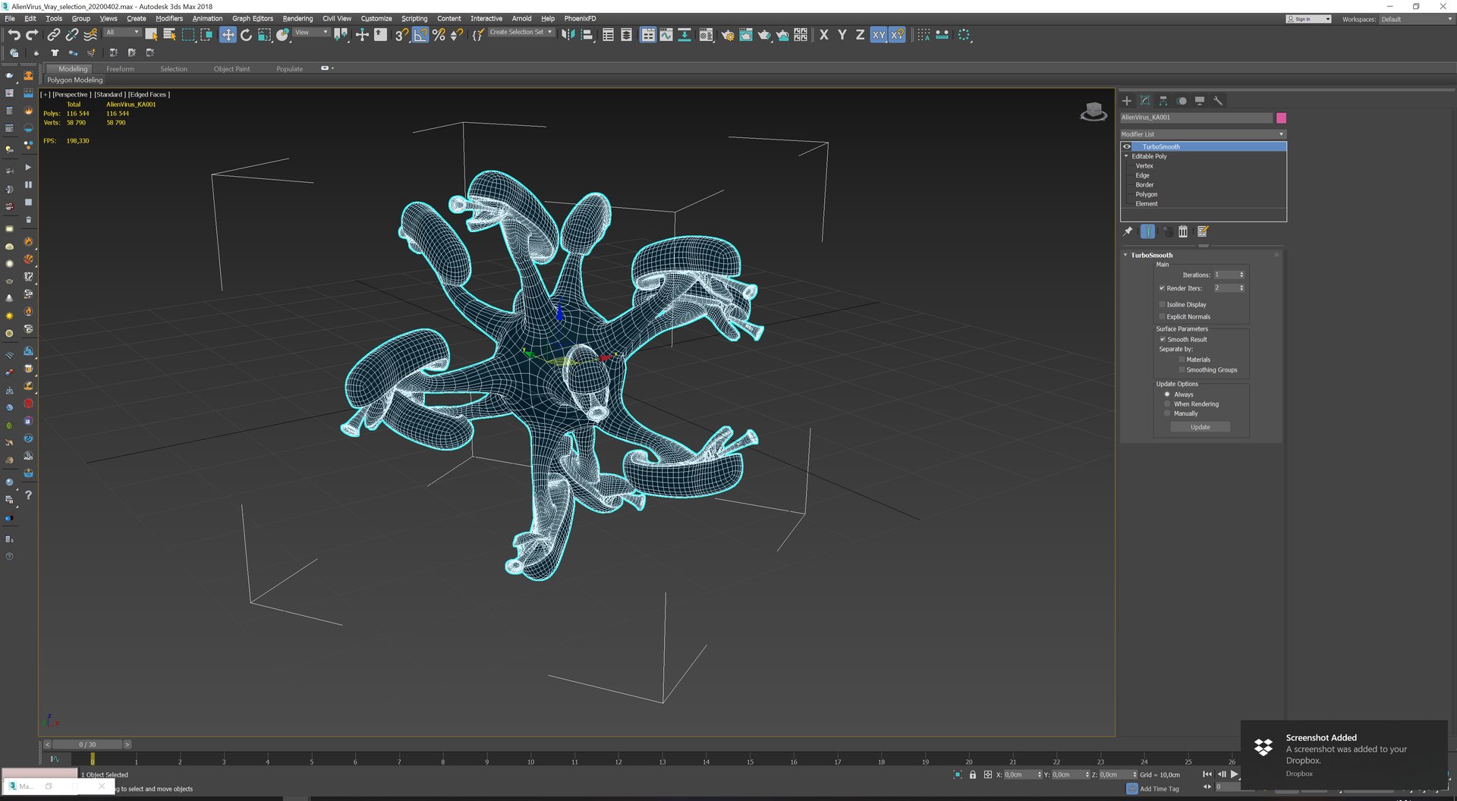Image resolution: width=1457 pixels, height=801 pixels.
Task: Toggle Angle Snap in the toolbar
Action: (420, 35)
